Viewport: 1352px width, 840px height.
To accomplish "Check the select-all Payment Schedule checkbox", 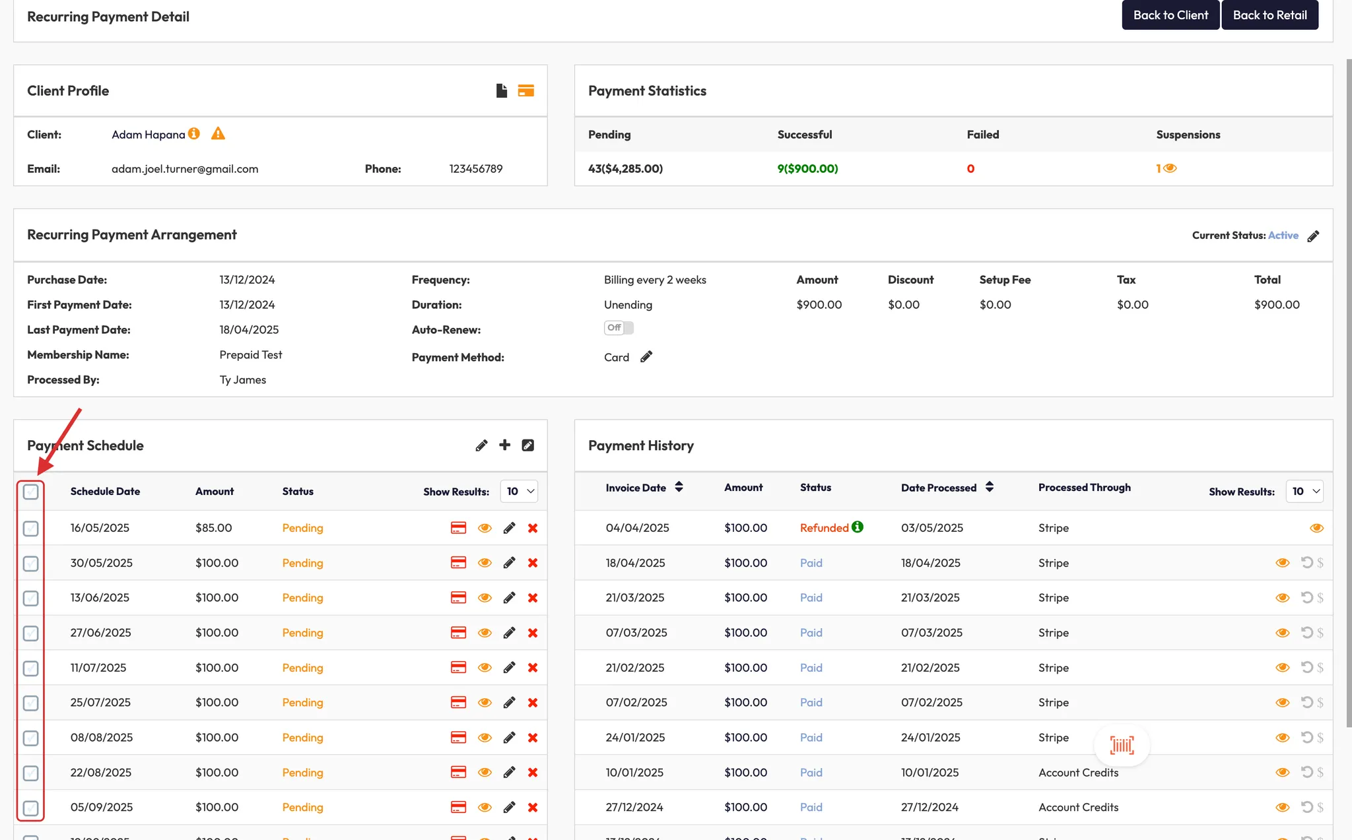I will click(x=31, y=492).
